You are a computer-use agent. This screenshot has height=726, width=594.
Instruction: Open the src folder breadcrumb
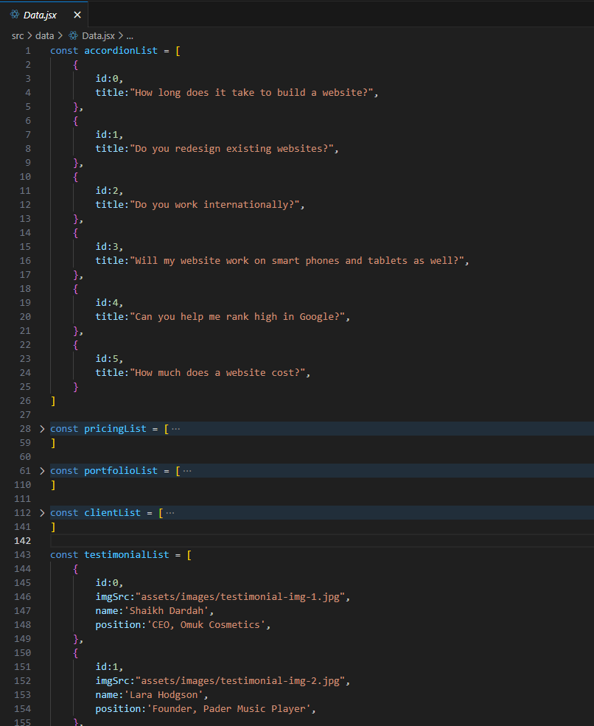coord(18,35)
